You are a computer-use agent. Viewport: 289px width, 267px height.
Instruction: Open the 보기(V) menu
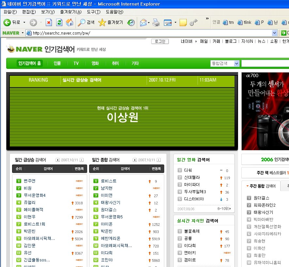coord(48,12)
